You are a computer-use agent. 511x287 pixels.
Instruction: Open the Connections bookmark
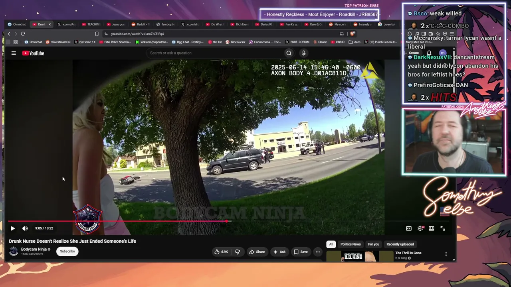pyautogui.click(x=265, y=42)
